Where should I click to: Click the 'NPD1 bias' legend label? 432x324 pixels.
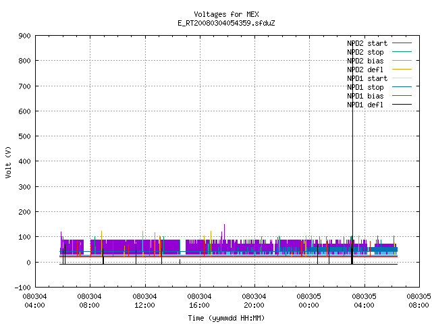[x=365, y=96]
